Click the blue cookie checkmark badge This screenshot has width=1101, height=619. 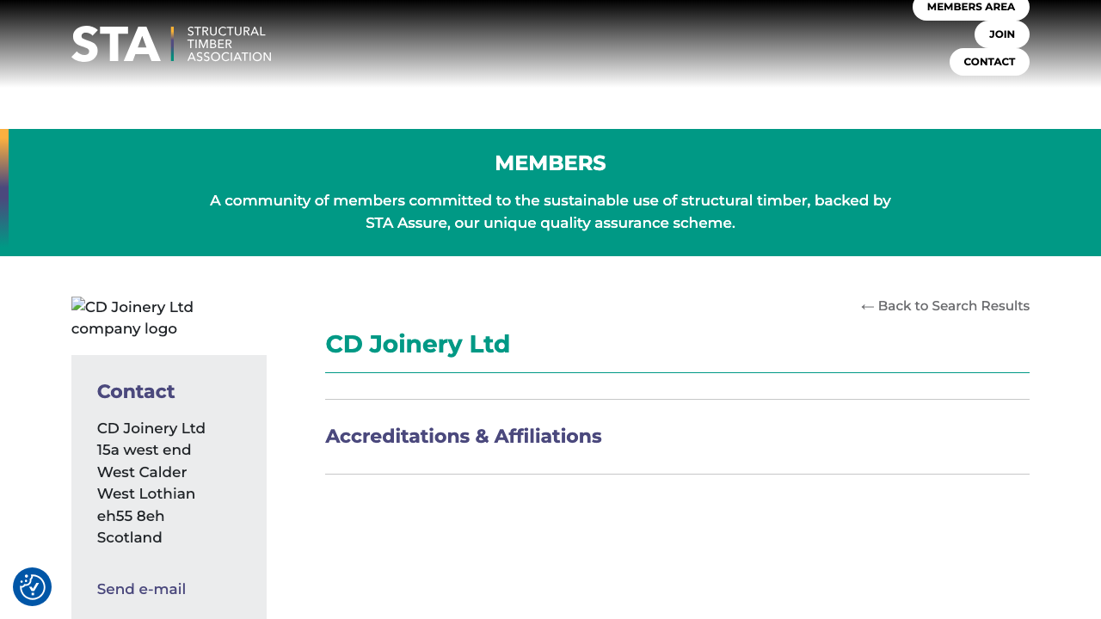click(x=31, y=586)
